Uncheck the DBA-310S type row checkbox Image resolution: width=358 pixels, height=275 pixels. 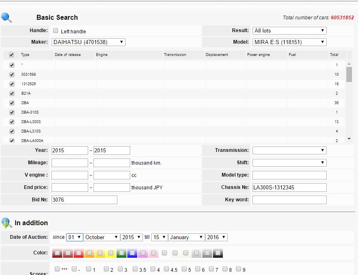(x=12, y=112)
